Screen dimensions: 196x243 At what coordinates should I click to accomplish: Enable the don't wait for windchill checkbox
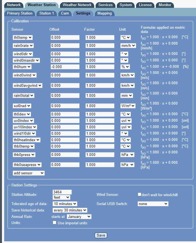[x=140, y=194]
